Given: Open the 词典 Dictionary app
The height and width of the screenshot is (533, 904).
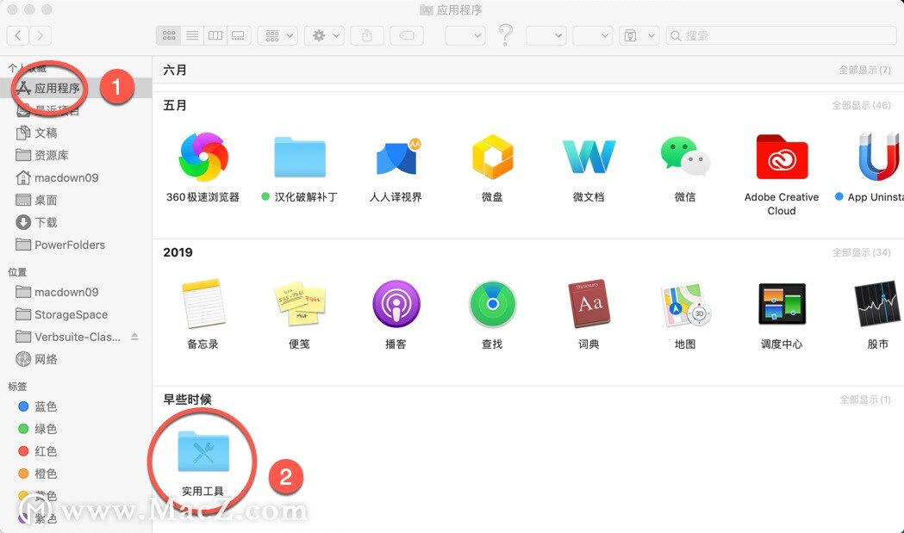Looking at the screenshot, I should [x=589, y=304].
